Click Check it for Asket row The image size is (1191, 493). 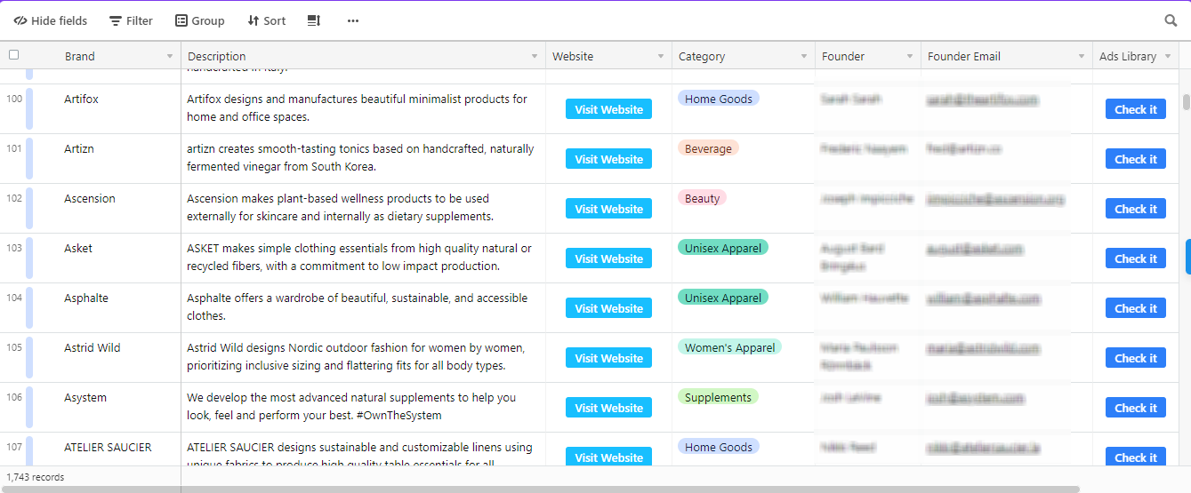[x=1136, y=258]
